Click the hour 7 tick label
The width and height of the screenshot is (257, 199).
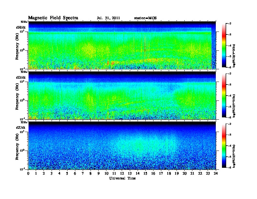[x=83, y=173]
